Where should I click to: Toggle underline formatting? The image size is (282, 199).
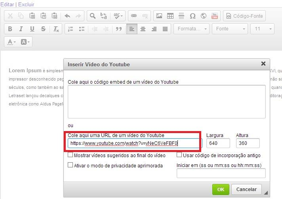pyautogui.click(x=32, y=29)
